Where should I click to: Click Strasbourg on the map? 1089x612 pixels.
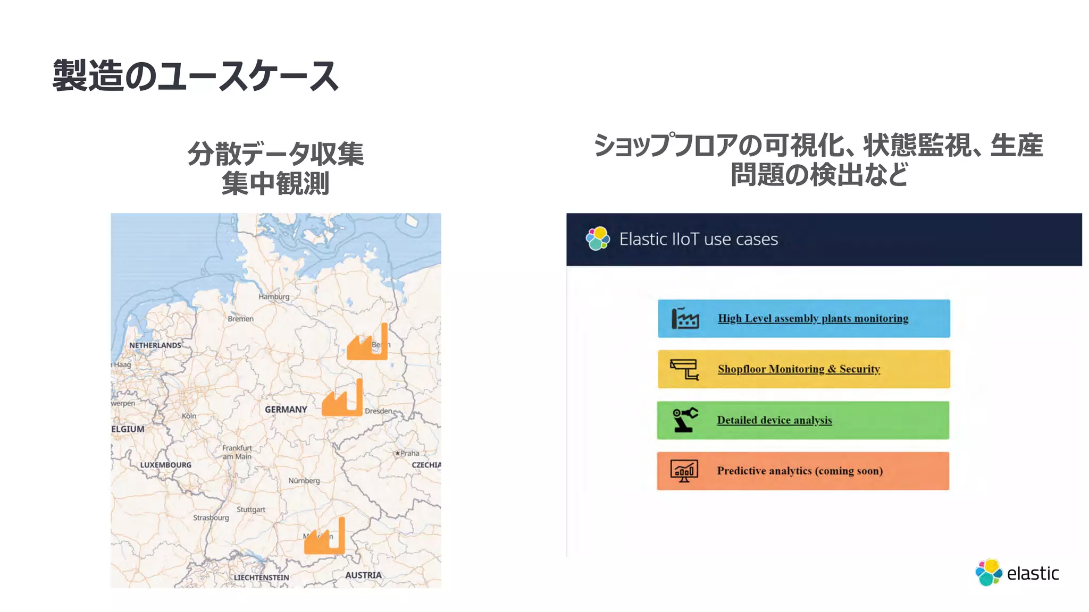point(211,517)
